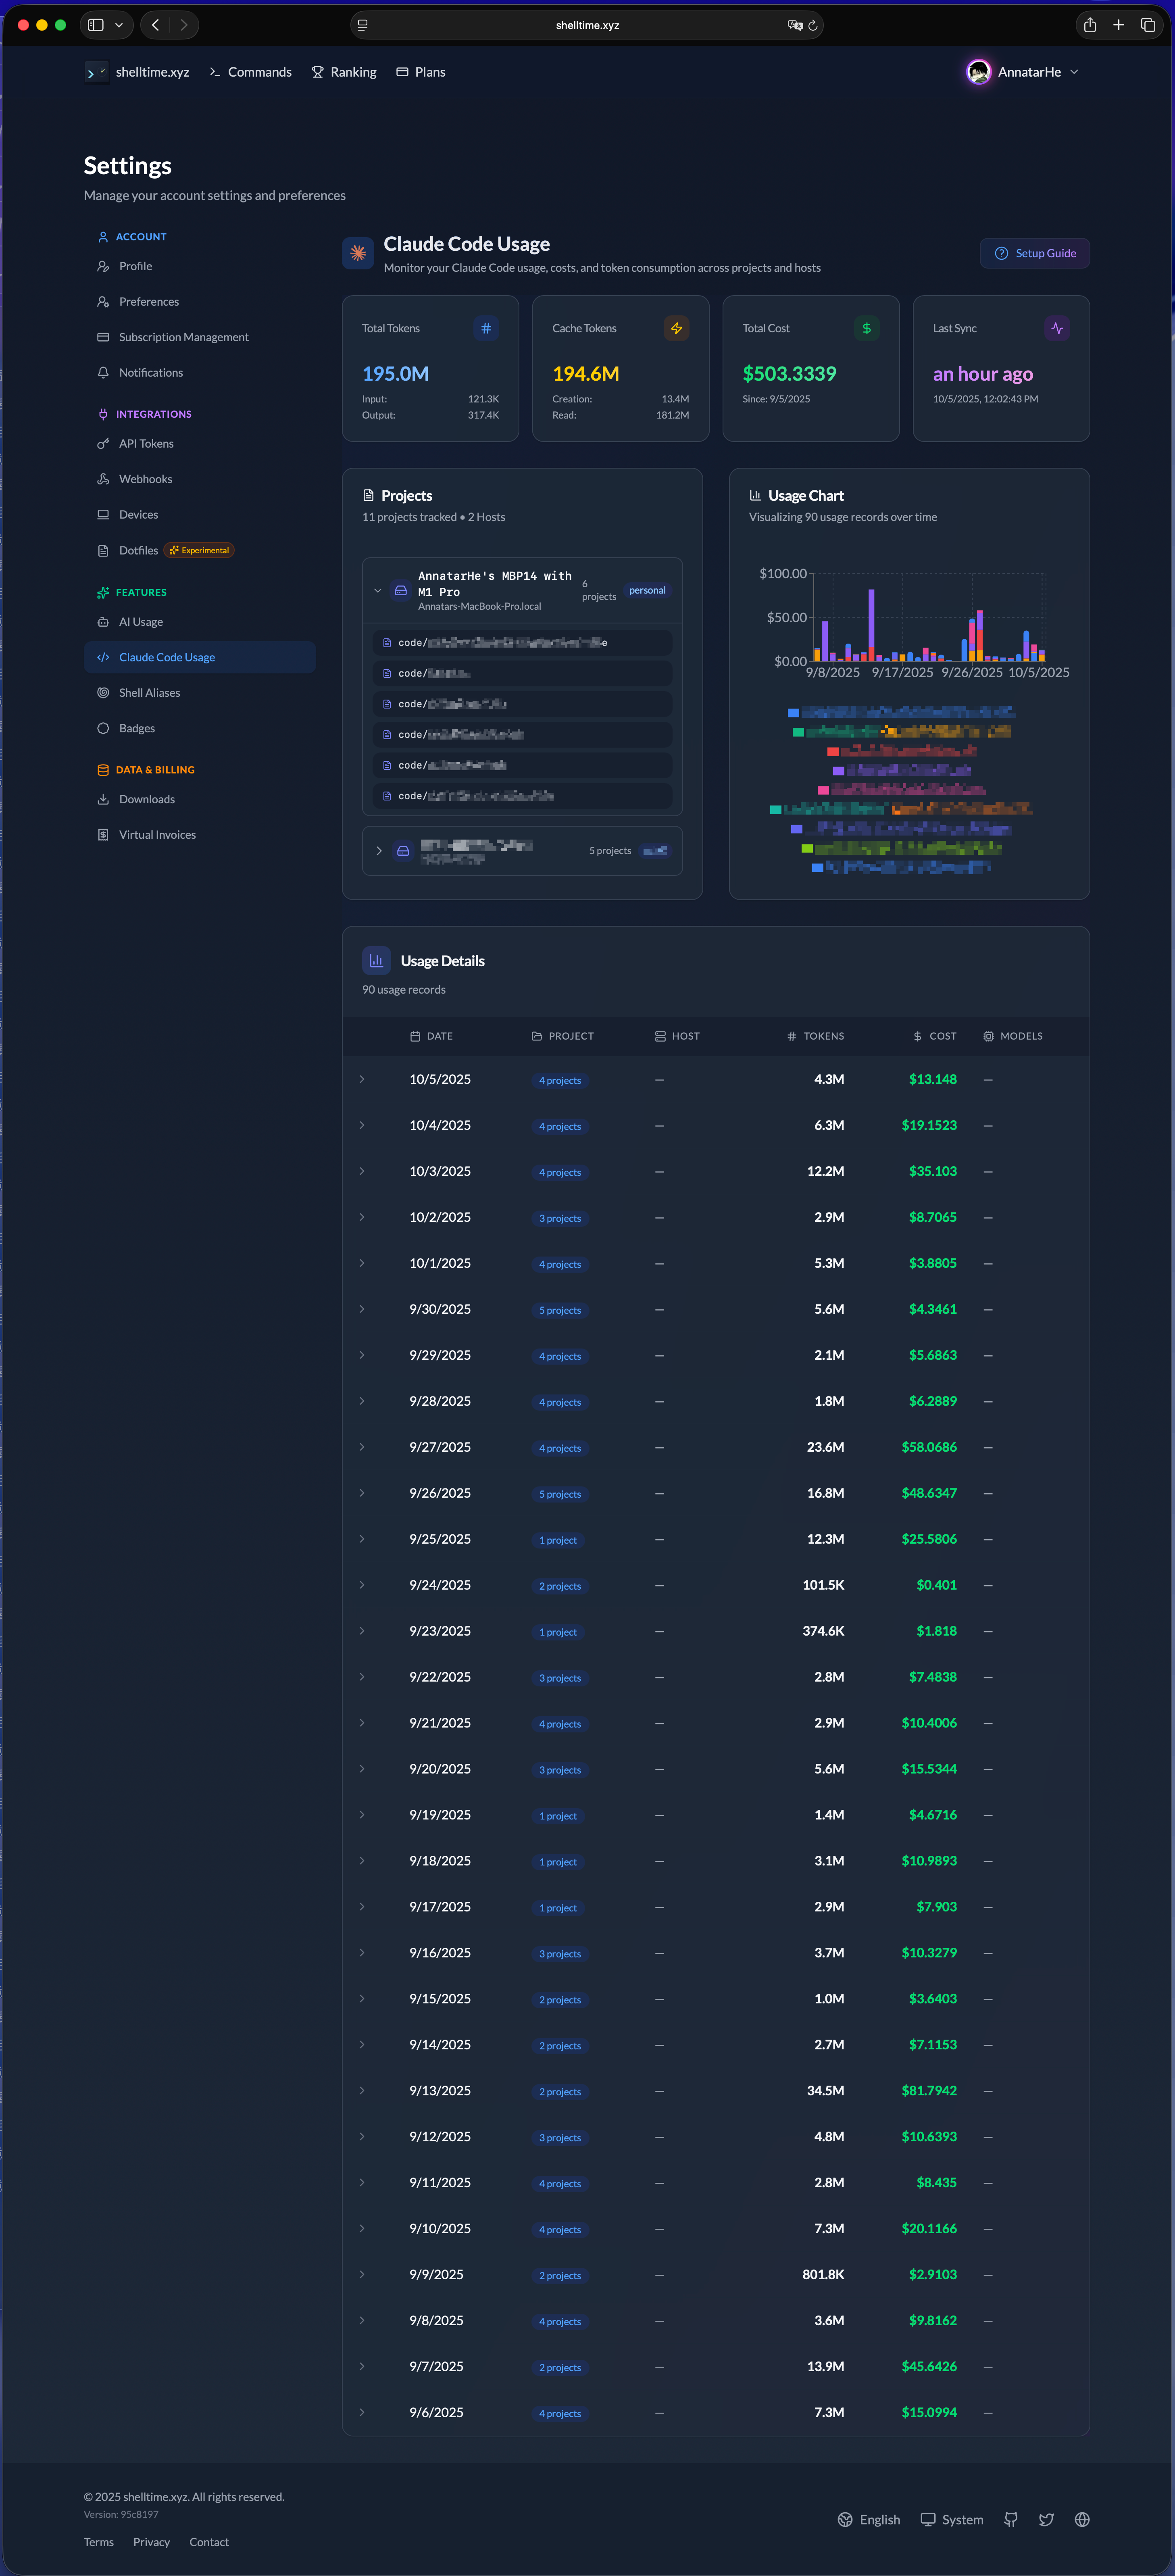Click the shelltime.xyz logo icon
Image resolution: width=1175 pixels, height=2576 pixels.
point(96,72)
